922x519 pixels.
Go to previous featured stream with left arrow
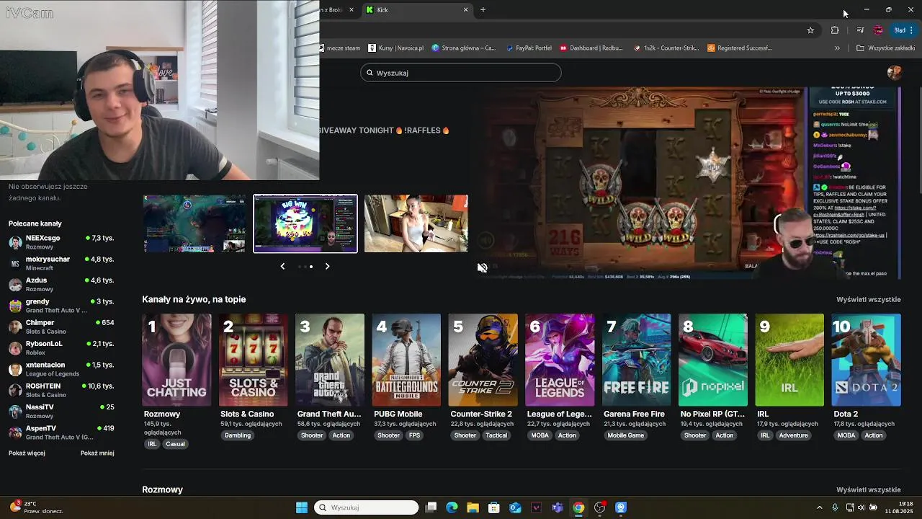pos(282,266)
